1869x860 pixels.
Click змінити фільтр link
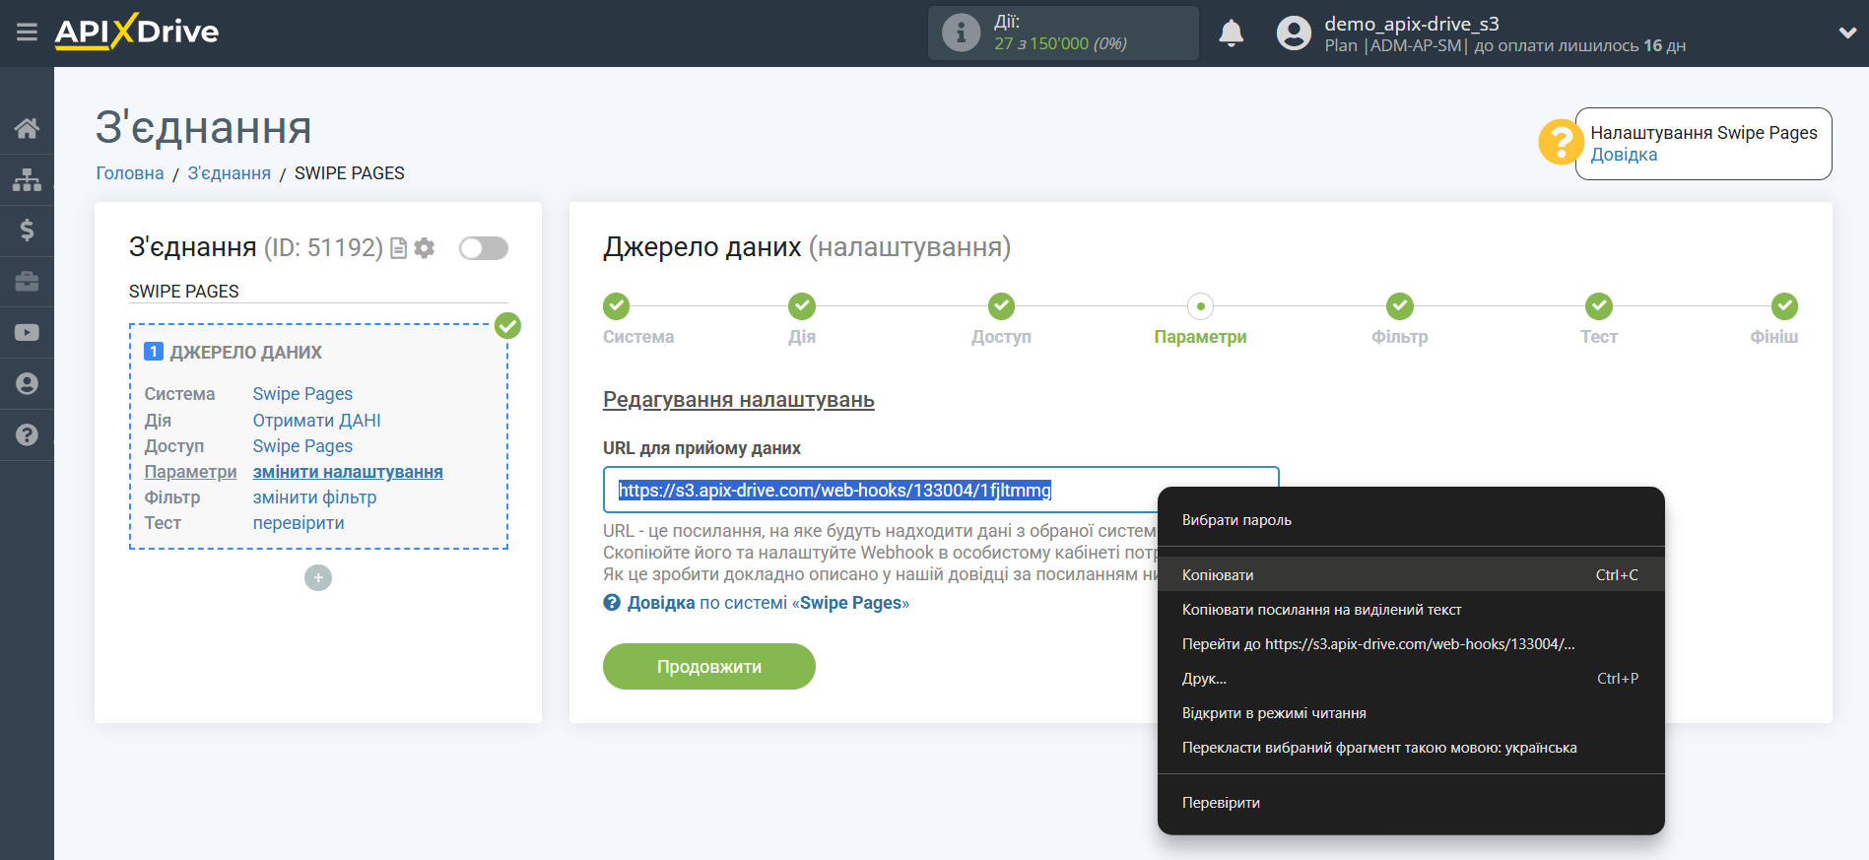tap(314, 497)
